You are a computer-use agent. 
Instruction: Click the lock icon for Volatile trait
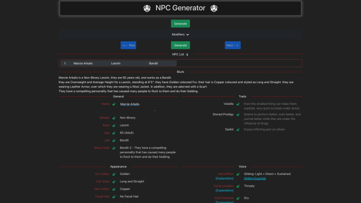[238, 104]
